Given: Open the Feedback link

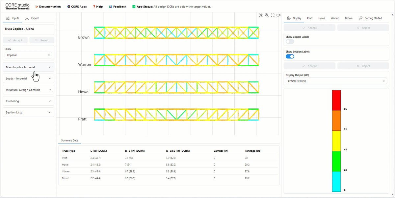Looking at the screenshot, I should [x=118, y=7].
